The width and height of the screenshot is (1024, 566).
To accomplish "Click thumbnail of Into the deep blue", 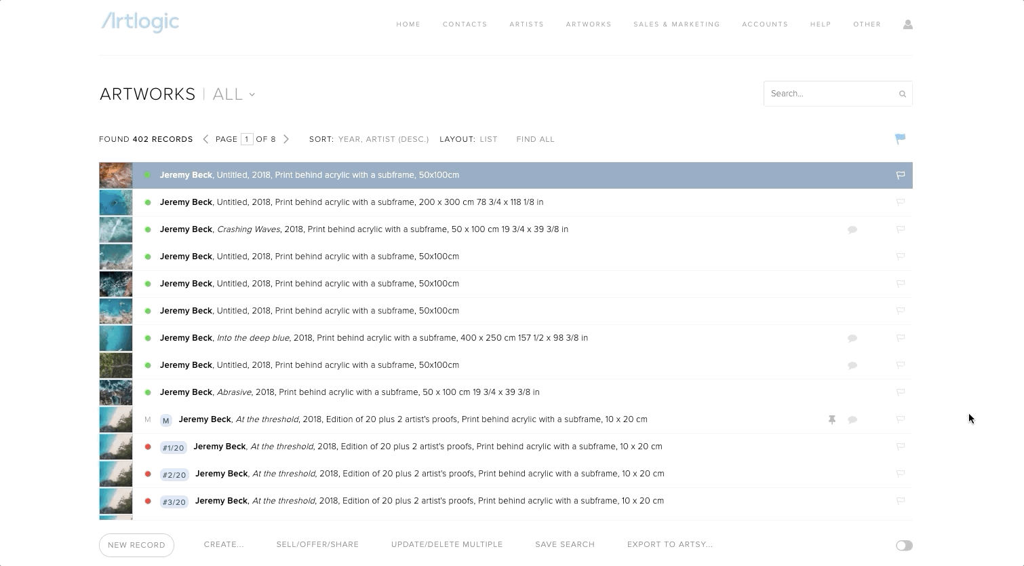I will 116,338.
